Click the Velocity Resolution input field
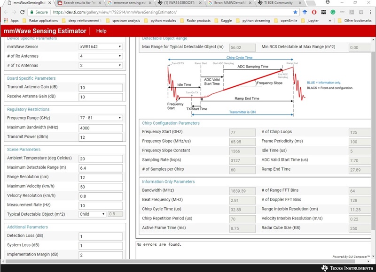This screenshot has width=376, height=272. [101, 196]
